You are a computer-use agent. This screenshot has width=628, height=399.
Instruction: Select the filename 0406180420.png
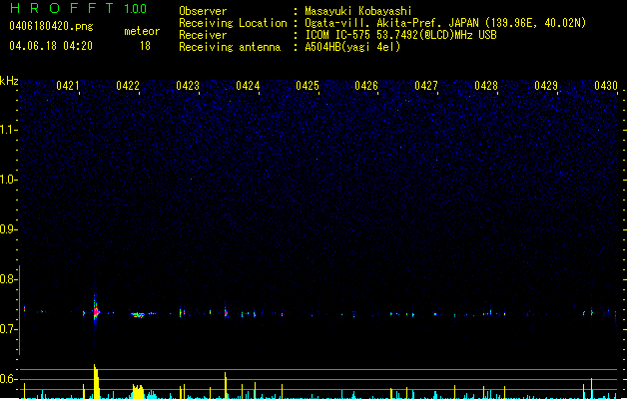51,26
